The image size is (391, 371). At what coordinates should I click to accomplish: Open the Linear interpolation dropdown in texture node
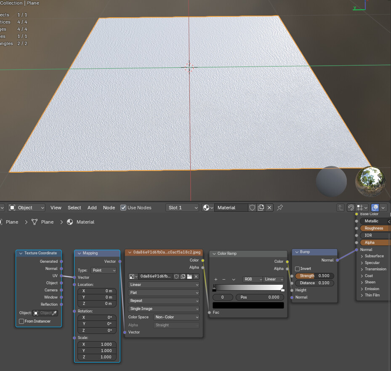tap(164, 285)
